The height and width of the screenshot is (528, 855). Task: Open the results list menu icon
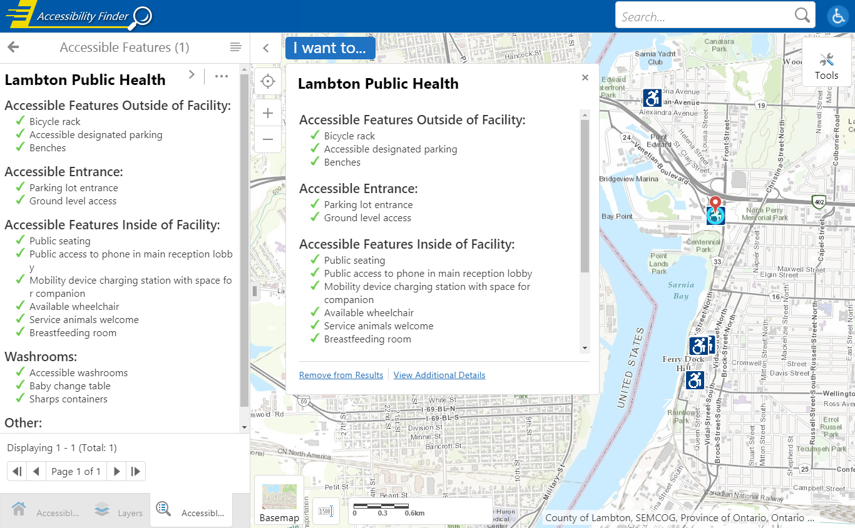pos(235,47)
